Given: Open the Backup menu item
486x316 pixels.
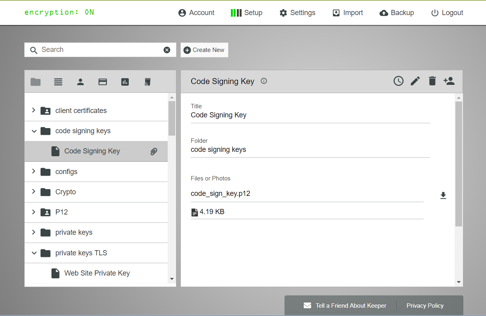Looking at the screenshot, I should click(397, 13).
